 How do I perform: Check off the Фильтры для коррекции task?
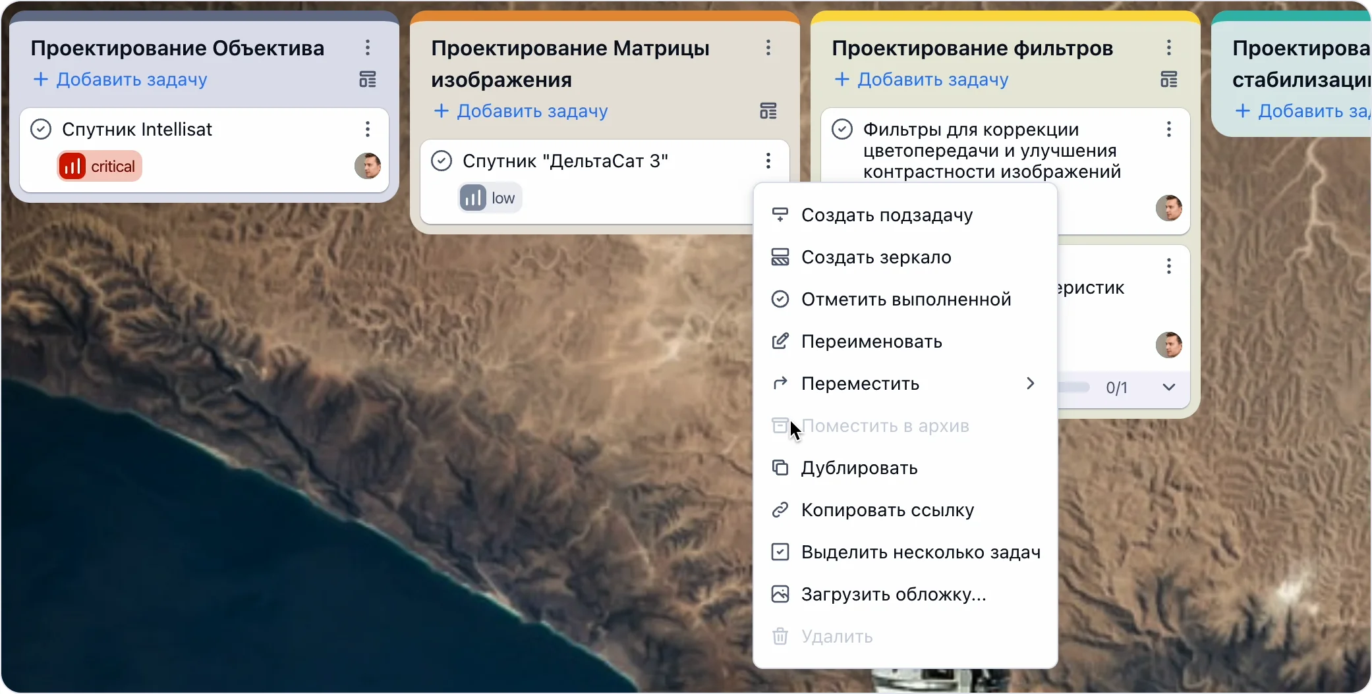pyautogui.click(x=842, y=129)
